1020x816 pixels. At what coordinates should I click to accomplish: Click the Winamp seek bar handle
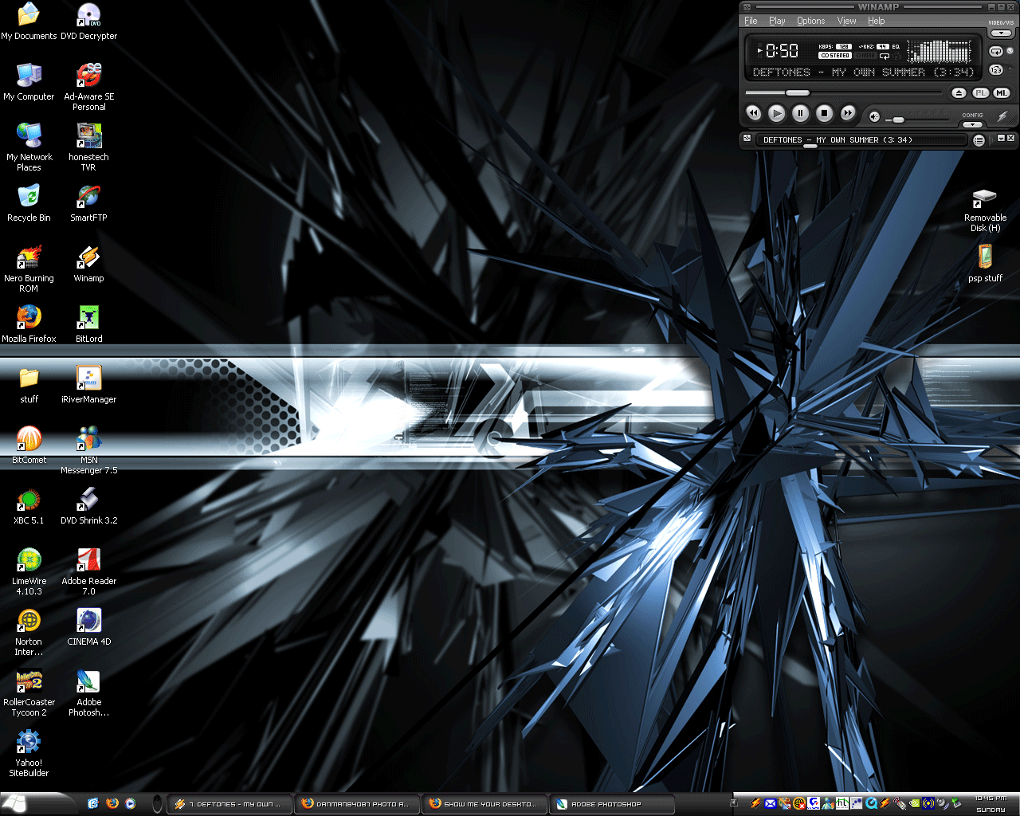797,93
